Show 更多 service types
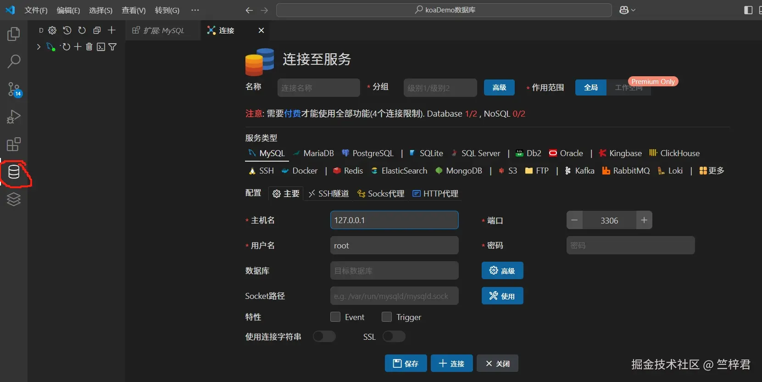This screenshot has height=382, width=762. (712, 171)
